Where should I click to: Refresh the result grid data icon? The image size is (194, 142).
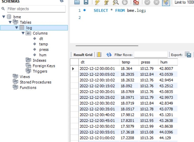click(109, 54)
